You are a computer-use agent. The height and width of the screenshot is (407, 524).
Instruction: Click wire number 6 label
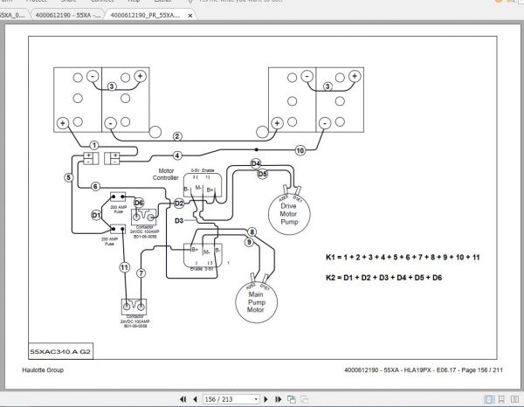(95, 186)
